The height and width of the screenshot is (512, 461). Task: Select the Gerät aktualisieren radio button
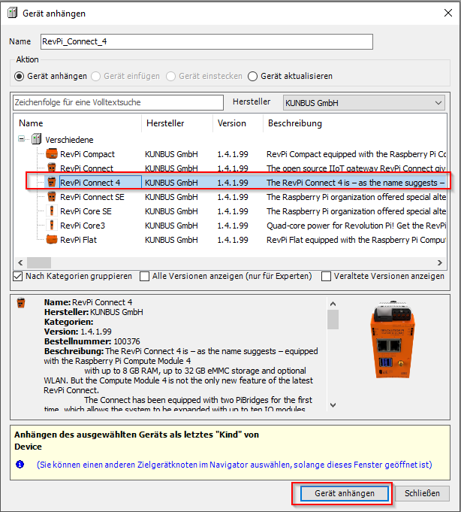[x=252, y=77]
